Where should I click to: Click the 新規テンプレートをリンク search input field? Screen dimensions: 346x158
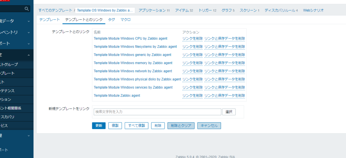(157, 112)
